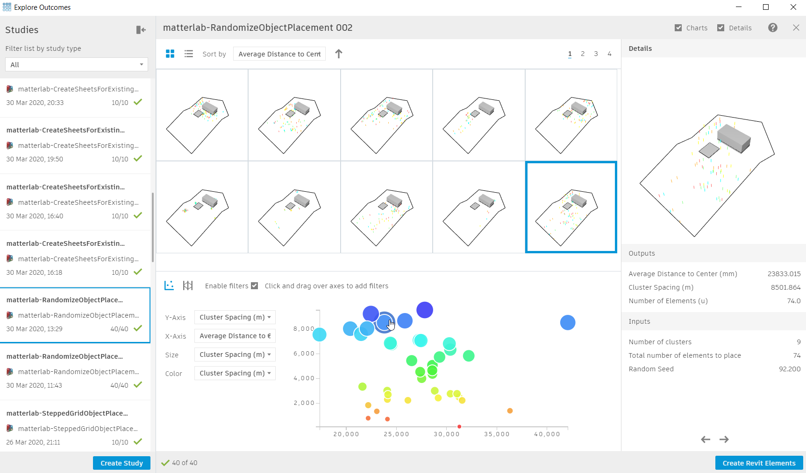Disable the Enable filters checkbox
806x473 pixels.
pyautogui.click(x=255, y=286)
